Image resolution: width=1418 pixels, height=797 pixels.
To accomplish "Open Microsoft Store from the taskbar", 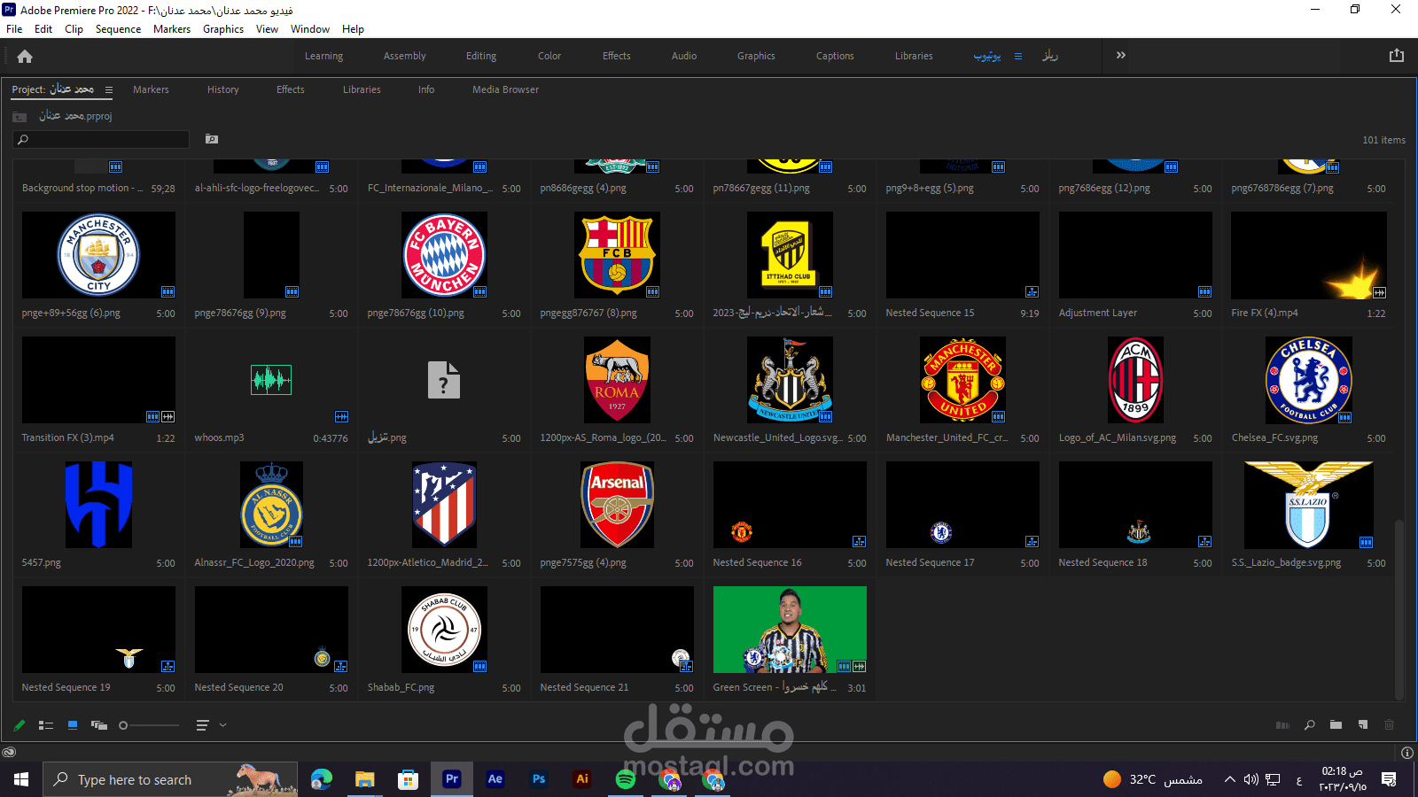I will [x=408, y=779].
